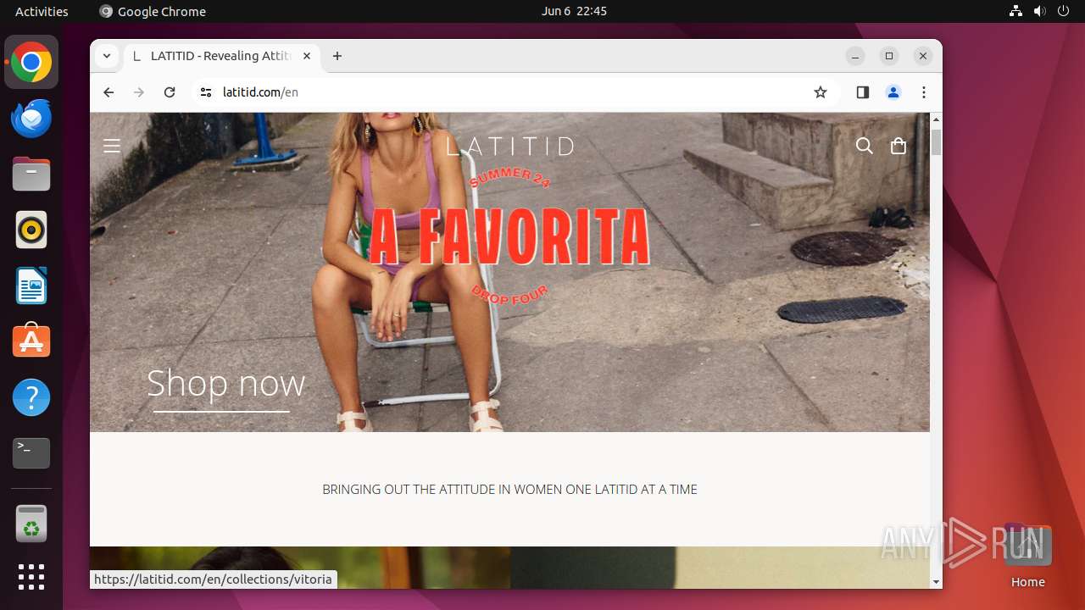This screenshot has width=1085, height=610.
Task: Open the Home folder desktop icon
Action: [1027, 555]
